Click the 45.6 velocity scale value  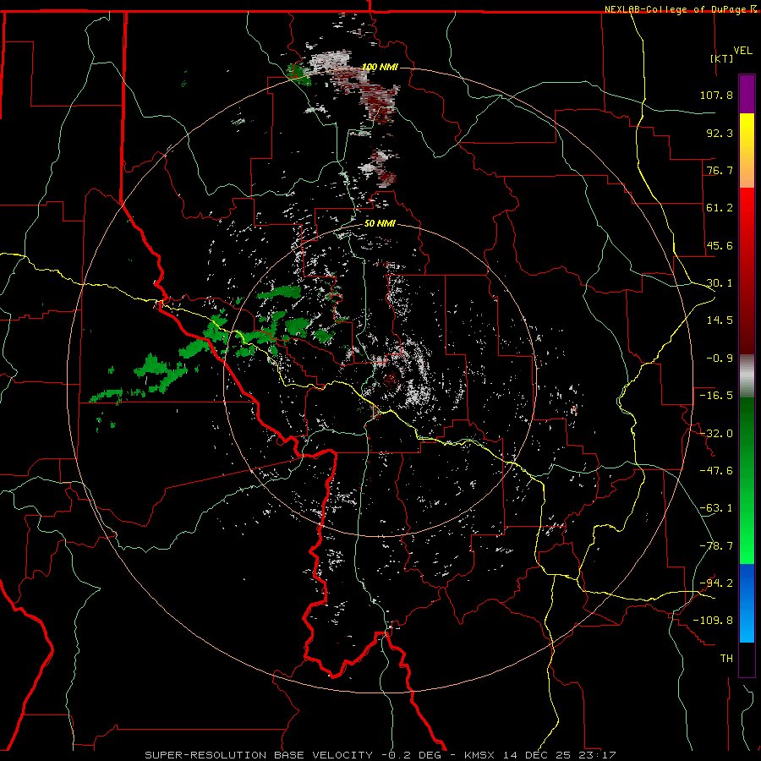coord(720,245)
